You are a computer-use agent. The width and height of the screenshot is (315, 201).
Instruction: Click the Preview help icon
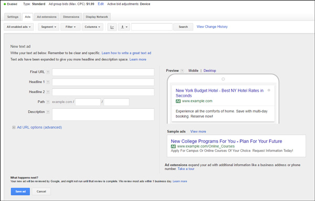pos(182,71)
